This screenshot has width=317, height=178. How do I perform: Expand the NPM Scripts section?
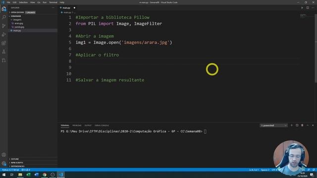pyautogui.click(x=17, y=163)
